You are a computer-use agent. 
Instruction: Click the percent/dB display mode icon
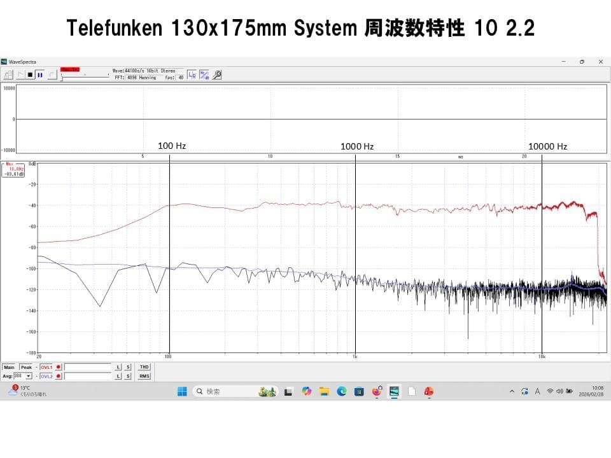pos(204,75)
